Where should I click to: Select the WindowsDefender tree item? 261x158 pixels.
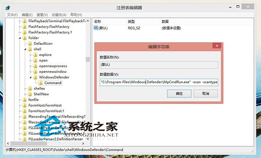pos(54,77)
